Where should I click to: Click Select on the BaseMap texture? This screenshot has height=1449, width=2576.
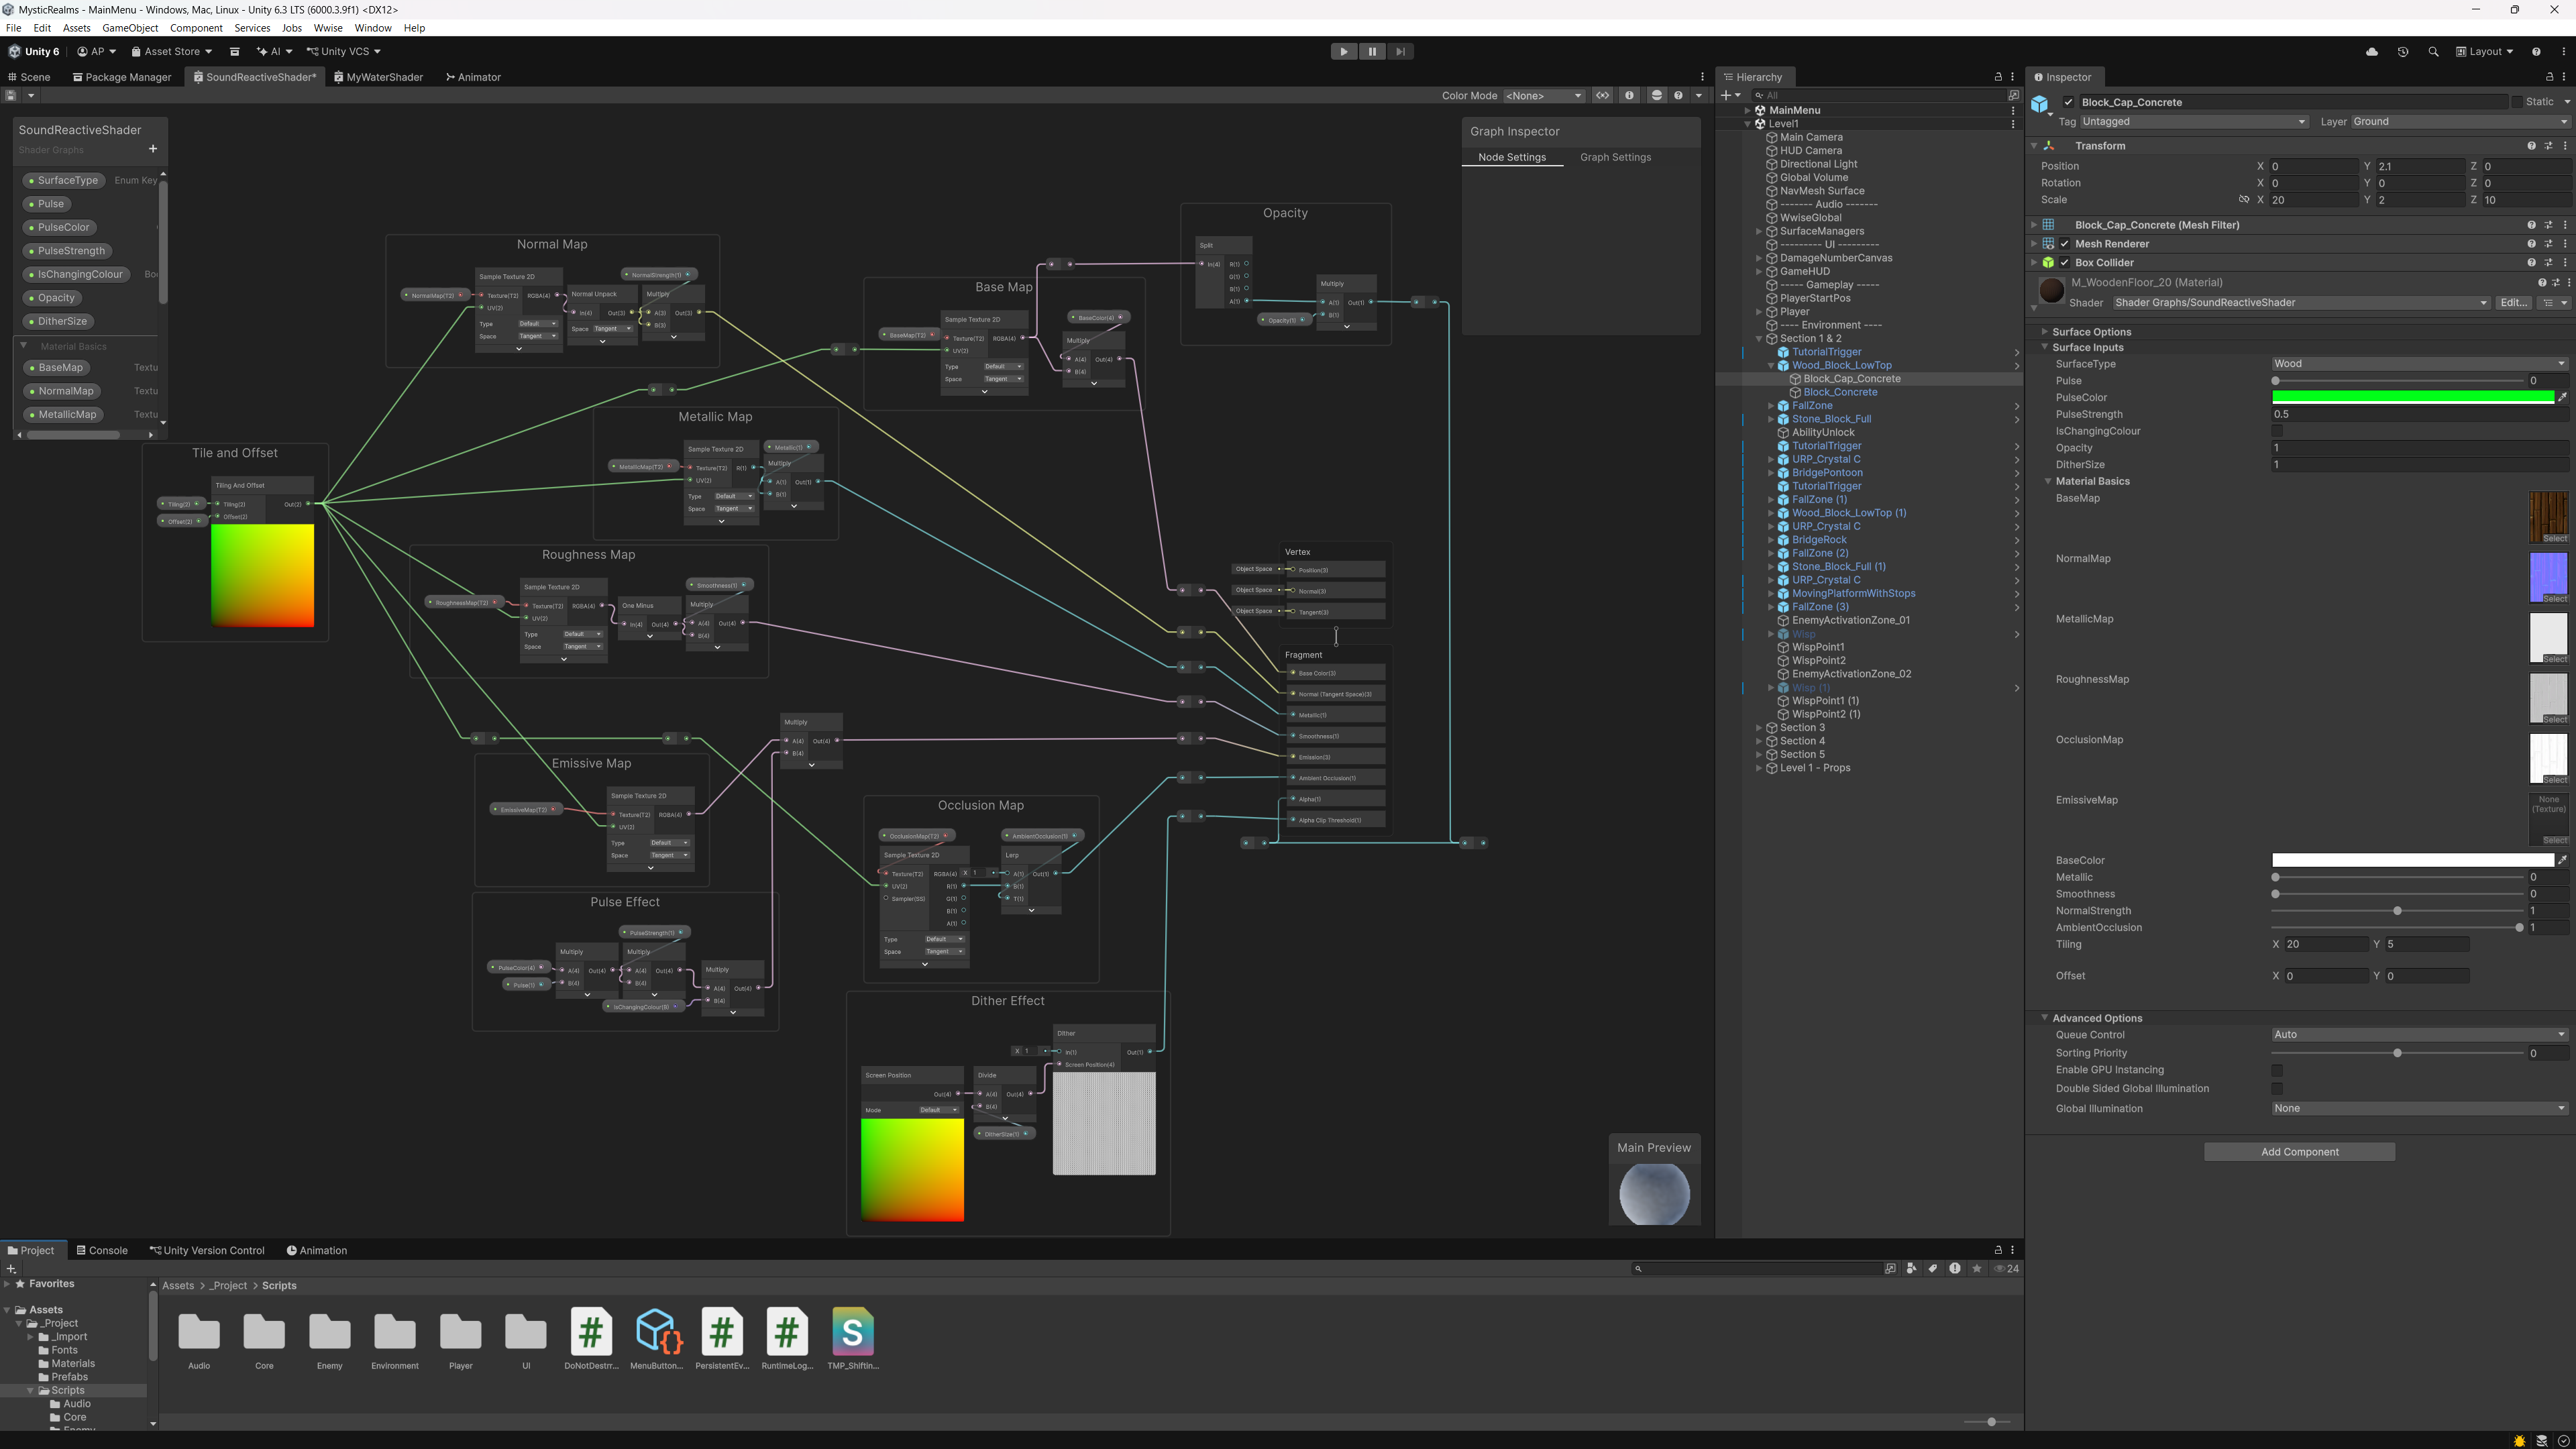pyautogui.click(x=2554, y=539)
